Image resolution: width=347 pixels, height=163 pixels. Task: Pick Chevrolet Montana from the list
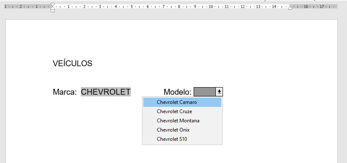coord(182,121)
